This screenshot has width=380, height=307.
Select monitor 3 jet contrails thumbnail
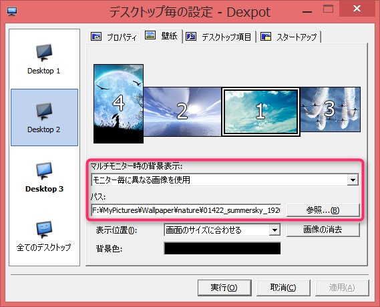[x=330, y=109]
